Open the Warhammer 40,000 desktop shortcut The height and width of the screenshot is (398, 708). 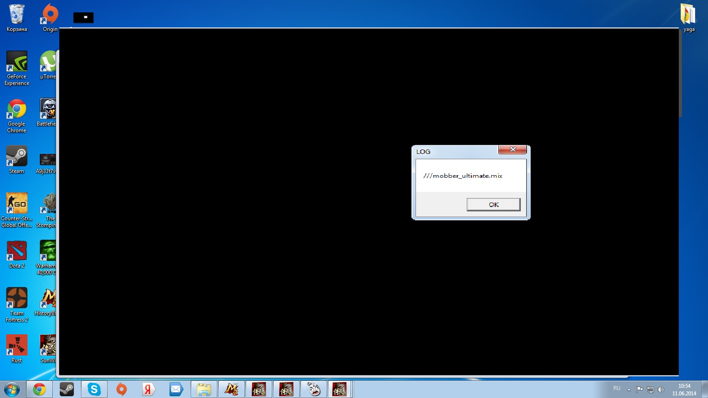click(46, 257)
